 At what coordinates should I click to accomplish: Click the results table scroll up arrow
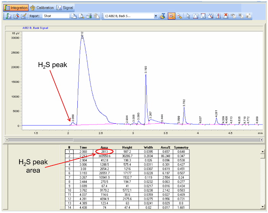pyautogui.click(x=263, y=151)
